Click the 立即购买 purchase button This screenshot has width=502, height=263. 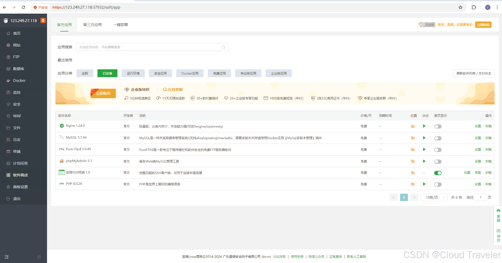pos(103,93)
